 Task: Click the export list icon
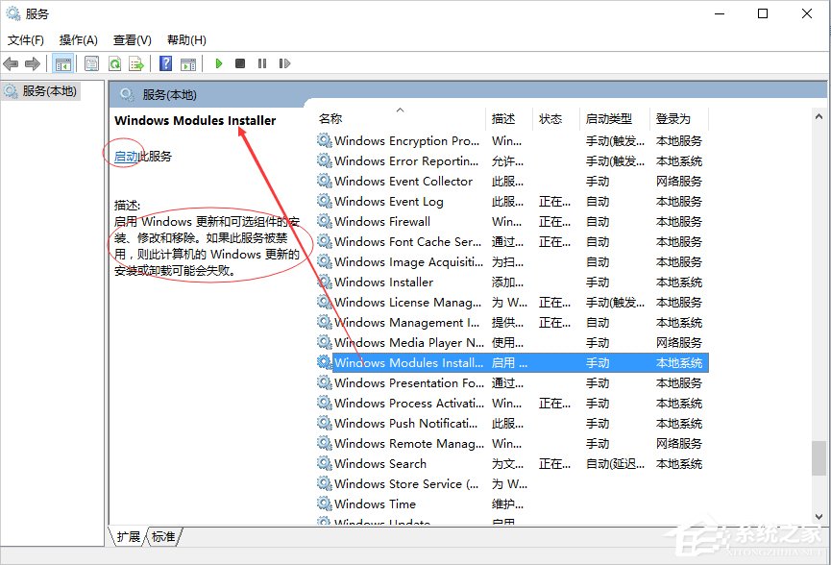135,63
